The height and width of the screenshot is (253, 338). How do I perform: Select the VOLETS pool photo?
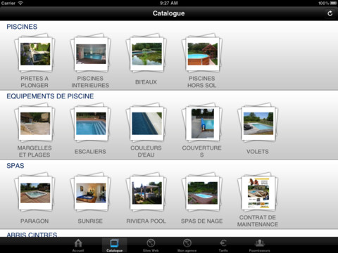(258, 122)
